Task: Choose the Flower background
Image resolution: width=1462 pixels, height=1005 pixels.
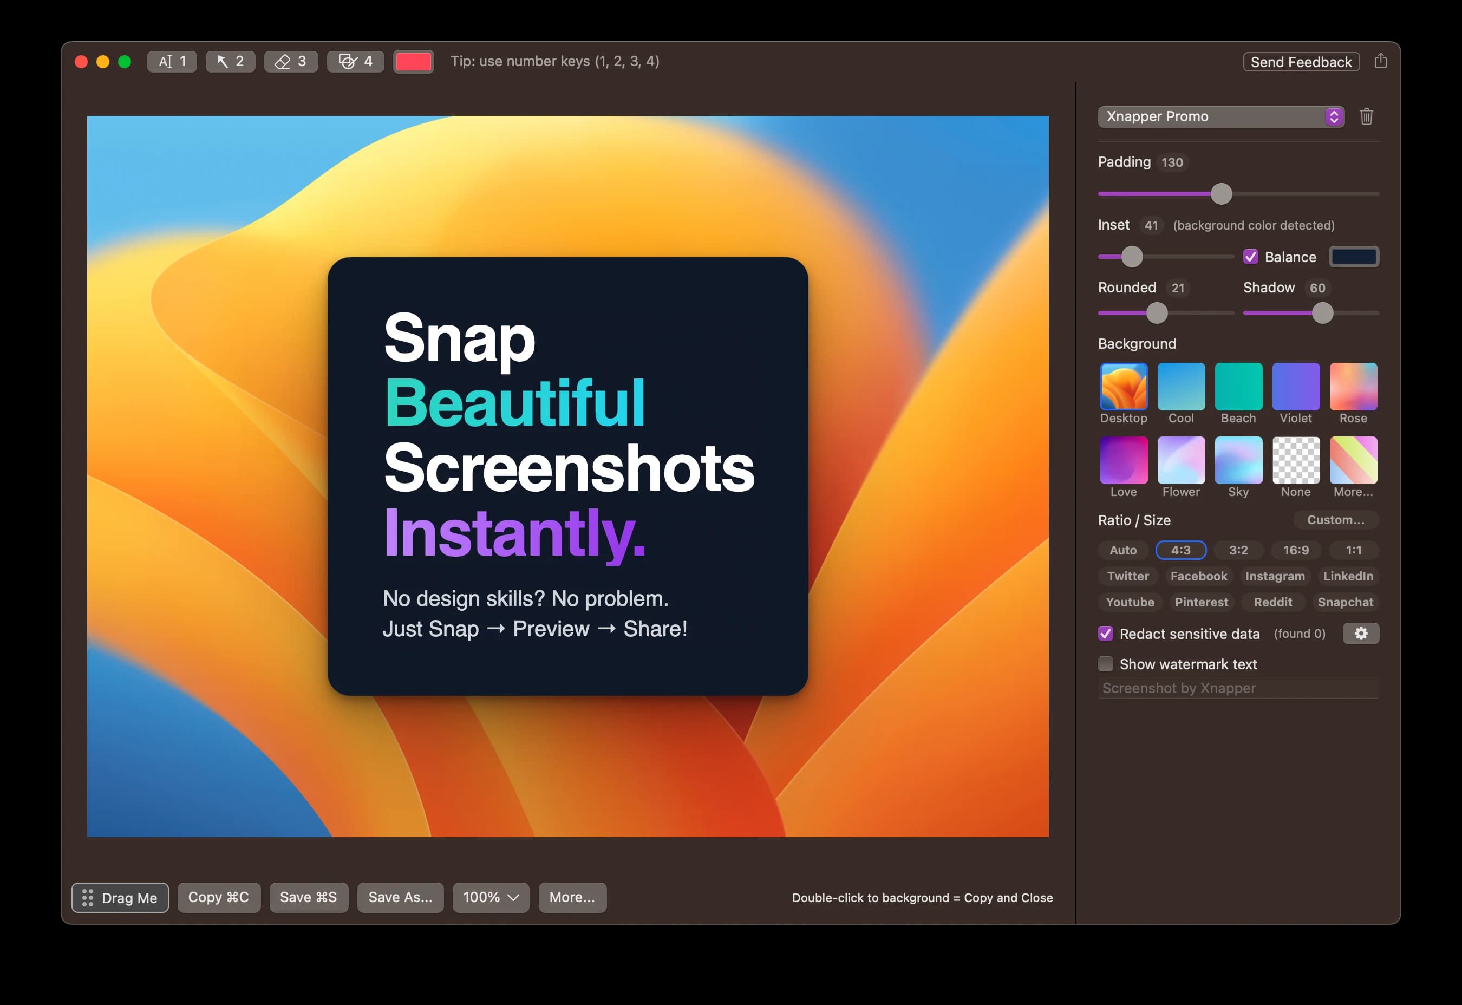Action: pyautogui.click(x=1180, y=460)
